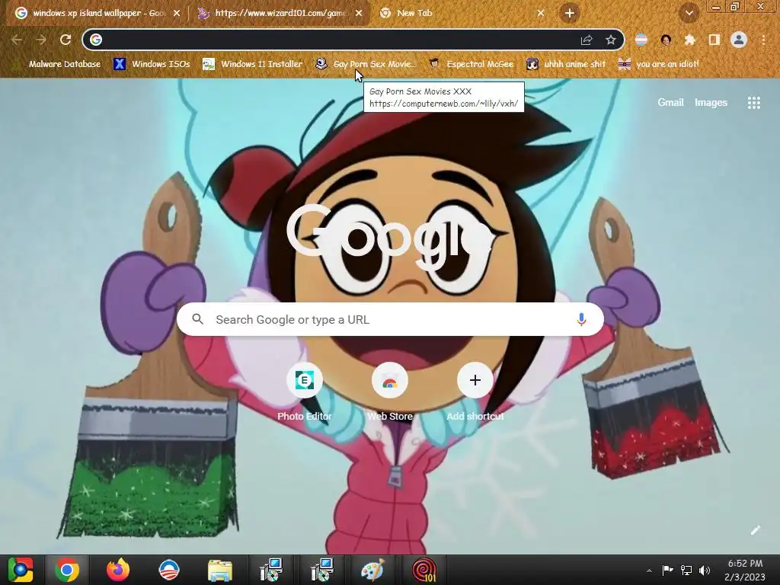Close the windows xp island wallpaper tab
Viewport: 780px width, 585px height.
pos(177,14)
